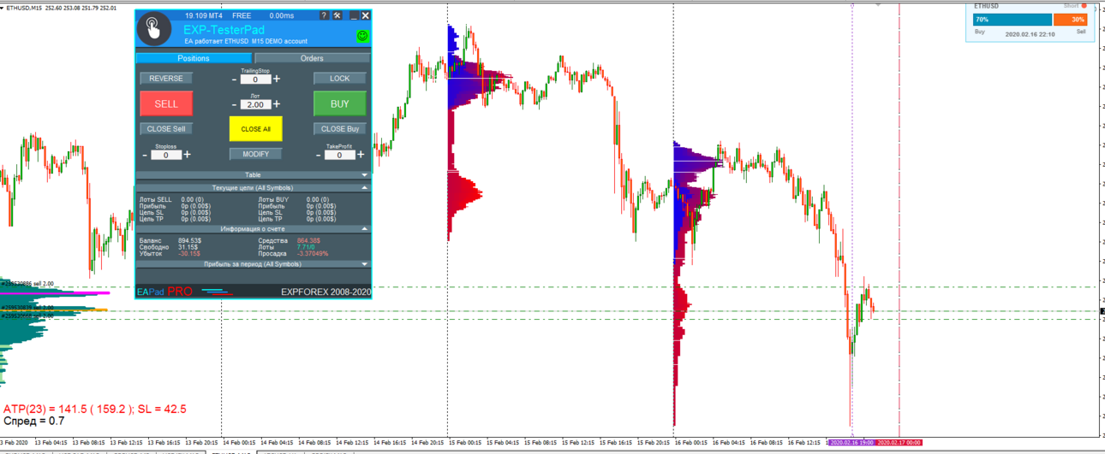Click the red 2020.02.17 00:00 time marker
This screenshot has width=1105, height=454.
tap(899, 443)
